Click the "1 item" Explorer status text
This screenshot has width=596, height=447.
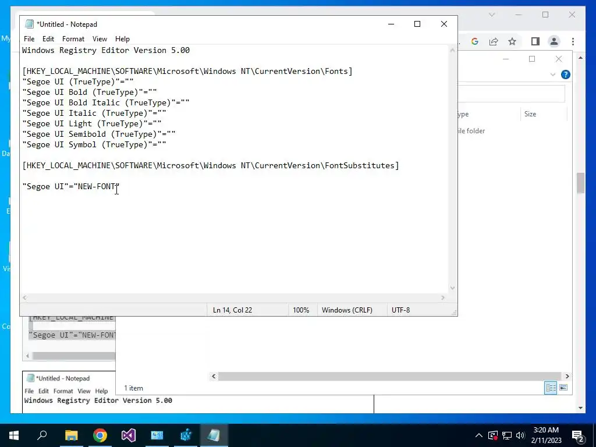tap(133, 388)
